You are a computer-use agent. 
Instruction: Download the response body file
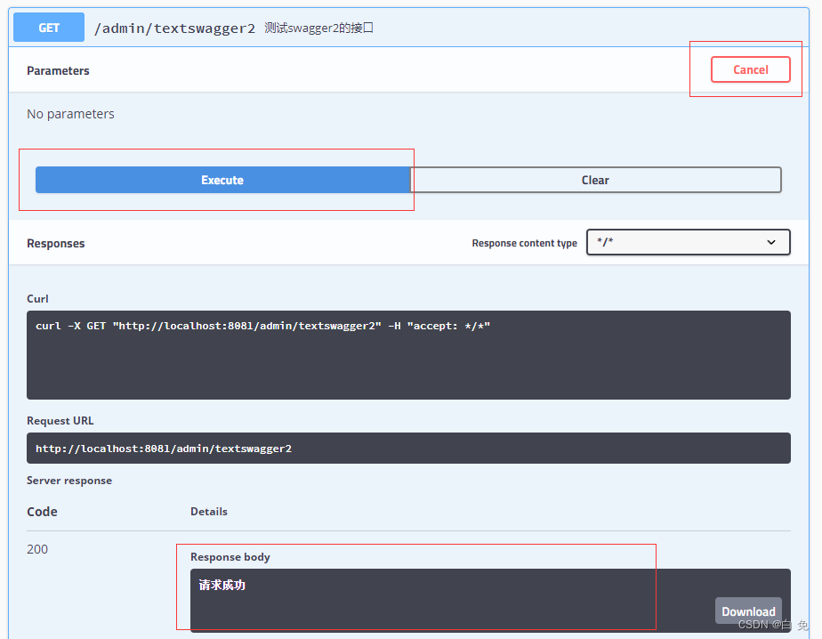(747, 611)
